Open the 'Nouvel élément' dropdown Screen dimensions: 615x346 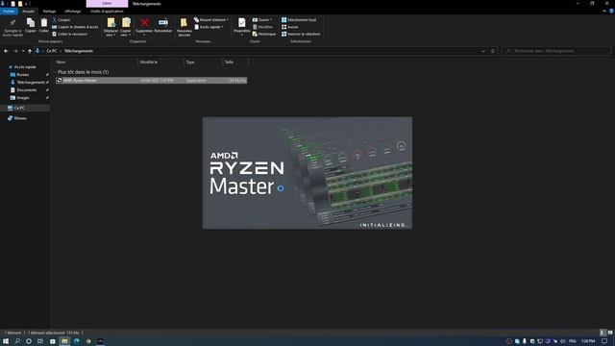click(x=211, y=19)
